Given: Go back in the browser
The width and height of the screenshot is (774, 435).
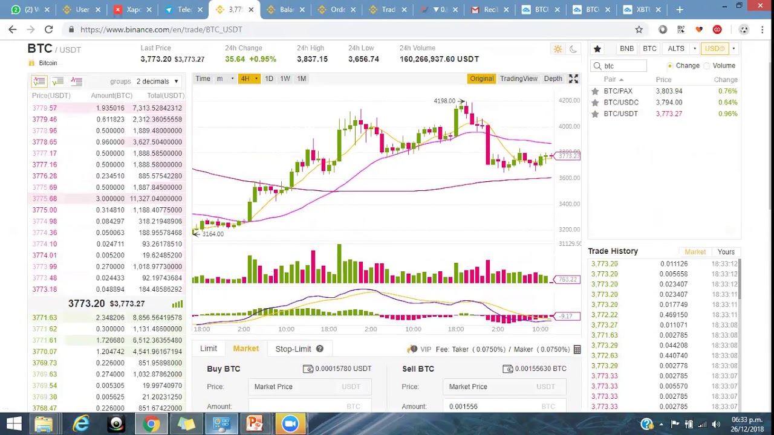Looking at the screenshot, I should click(13, 29).
